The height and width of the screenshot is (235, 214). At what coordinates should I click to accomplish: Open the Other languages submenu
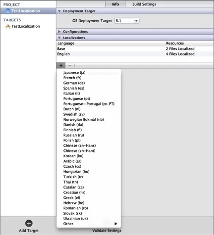coord(89,224)
